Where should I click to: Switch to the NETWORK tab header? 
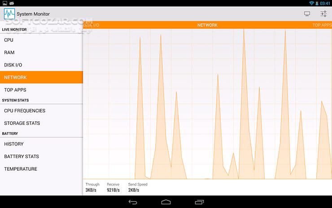[207, 25]
